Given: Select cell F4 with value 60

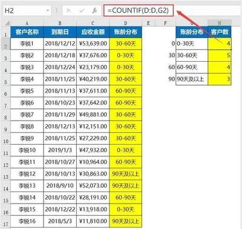Looking at the screenshot, I should 165,67.
